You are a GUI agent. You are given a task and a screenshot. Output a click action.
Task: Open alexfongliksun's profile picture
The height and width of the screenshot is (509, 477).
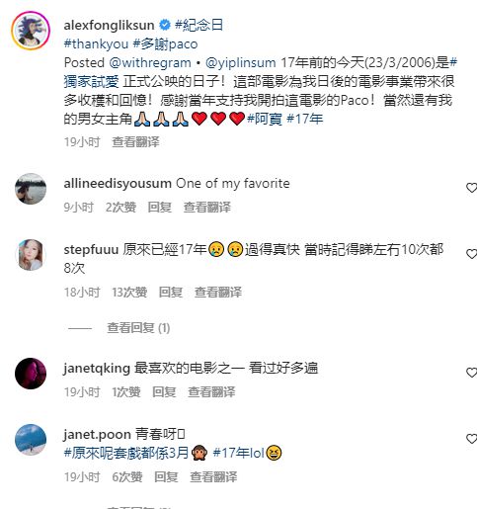tap(31, 31)
